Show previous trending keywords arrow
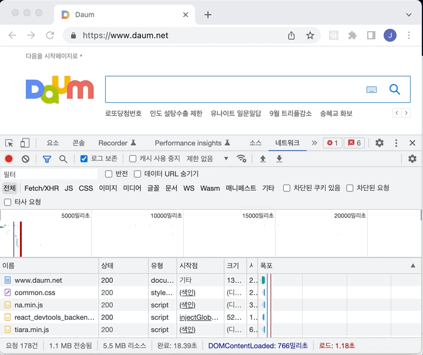This screenshot has width=423, height=355. pyautogui.click(x=397, y=113)
